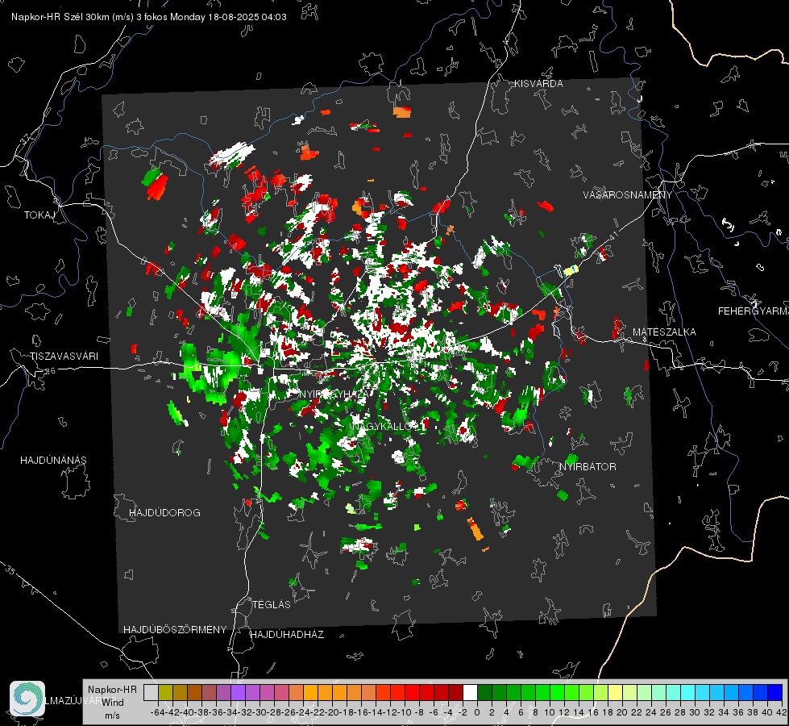The height and width of the screenshot is (726, 789).
Task: Click the FEHÉRGYARMAT label at the right edge
Action: (x=753, y=311)
